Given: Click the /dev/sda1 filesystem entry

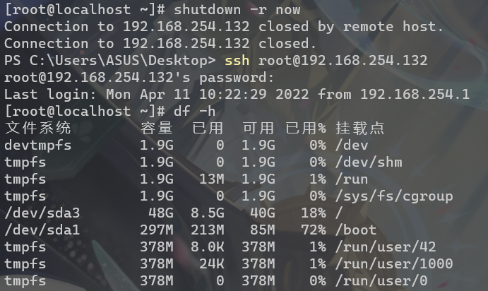Looking at the screenshot, I should pyautogui.click(x=42, y=230).
